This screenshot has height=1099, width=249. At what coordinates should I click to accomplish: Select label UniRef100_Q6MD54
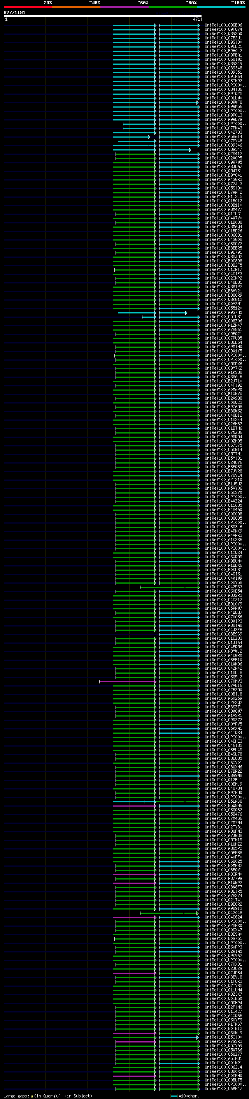click(x=223, y=591)
